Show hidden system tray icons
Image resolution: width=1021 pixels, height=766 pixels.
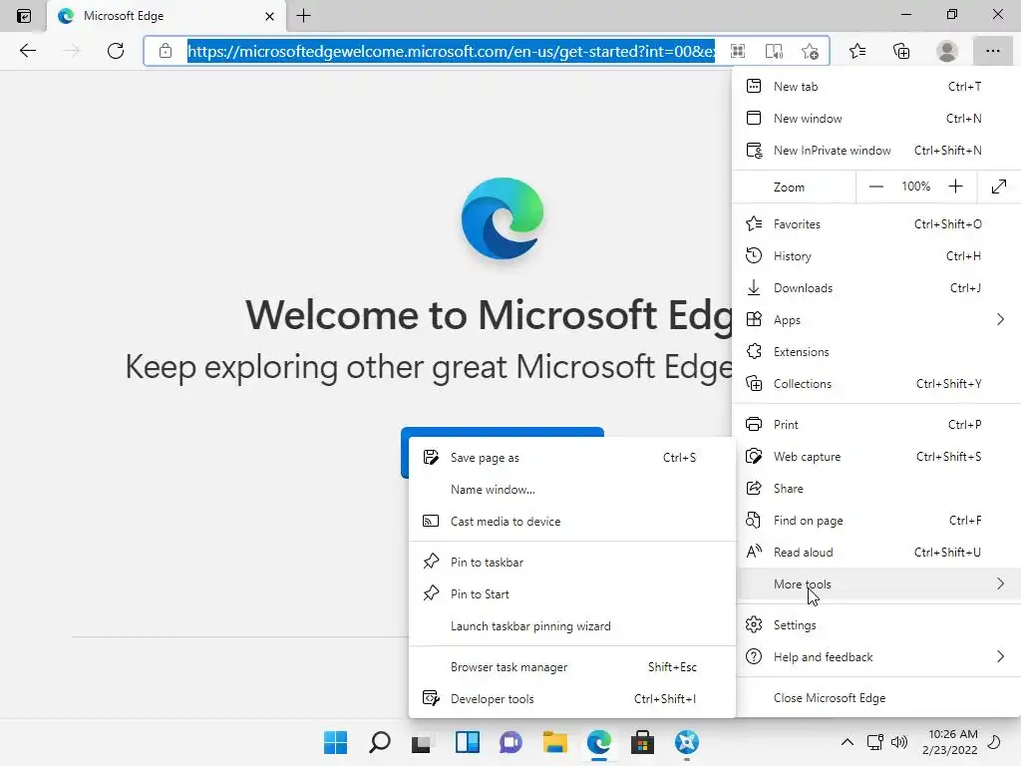[848, 742]
